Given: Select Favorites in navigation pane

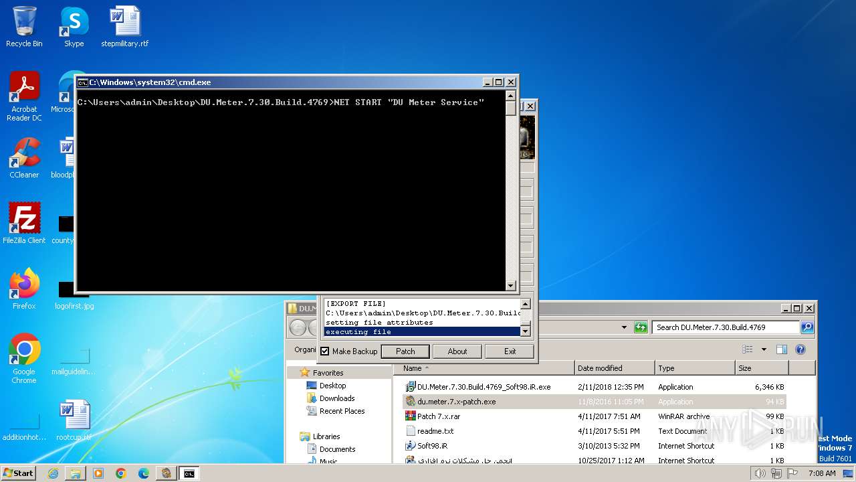Looking at the screenshot, I should coord(328,373).
